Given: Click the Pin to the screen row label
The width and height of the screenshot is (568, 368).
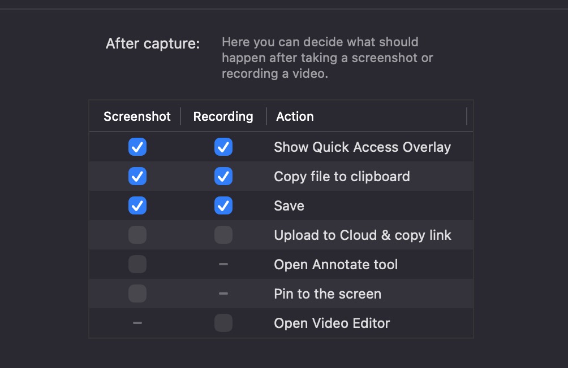Looking at the screenshot, I should (x=328, y=293).
